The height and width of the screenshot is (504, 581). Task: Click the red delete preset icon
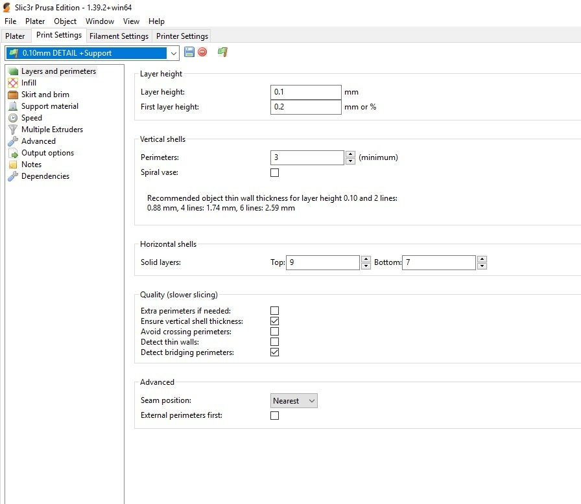tap(202, 52)
